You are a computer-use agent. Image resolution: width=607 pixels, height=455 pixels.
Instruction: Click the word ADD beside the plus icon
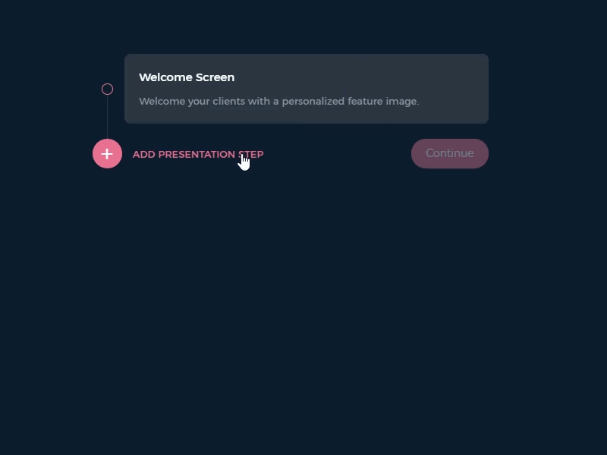coord(144,155)
